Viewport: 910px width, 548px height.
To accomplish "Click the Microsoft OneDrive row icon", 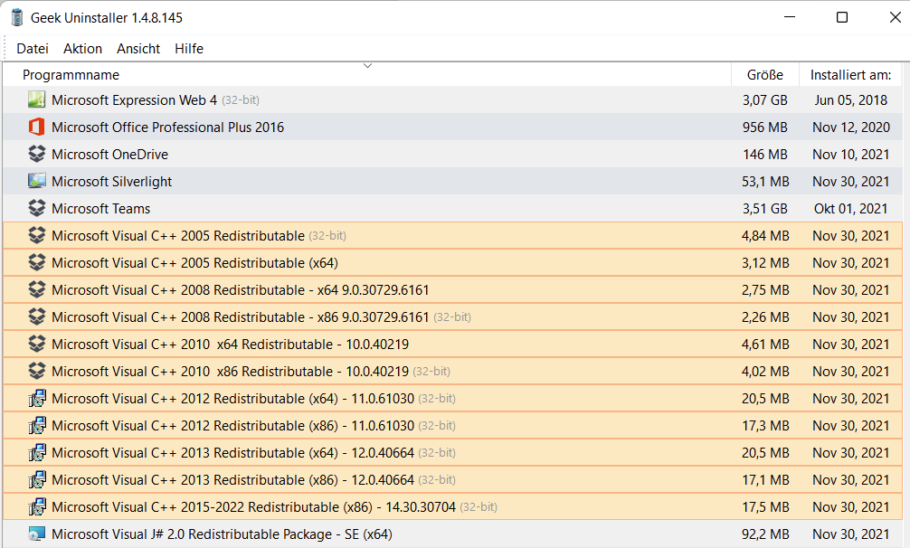I will point(36,155).
